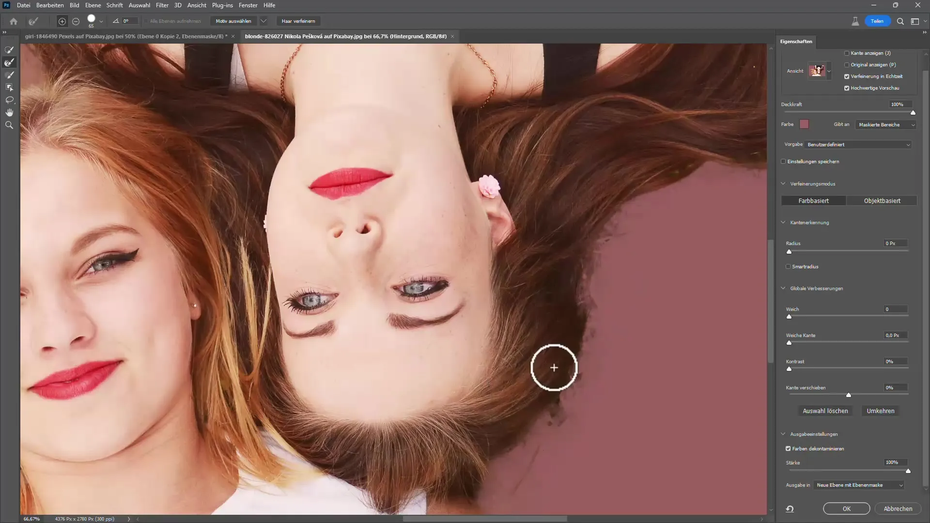Select the Zoom tool

click(9, 125)
